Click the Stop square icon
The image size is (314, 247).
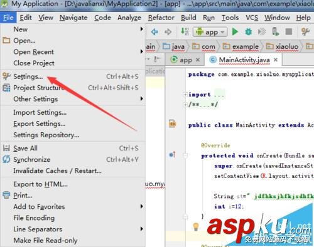289,32
